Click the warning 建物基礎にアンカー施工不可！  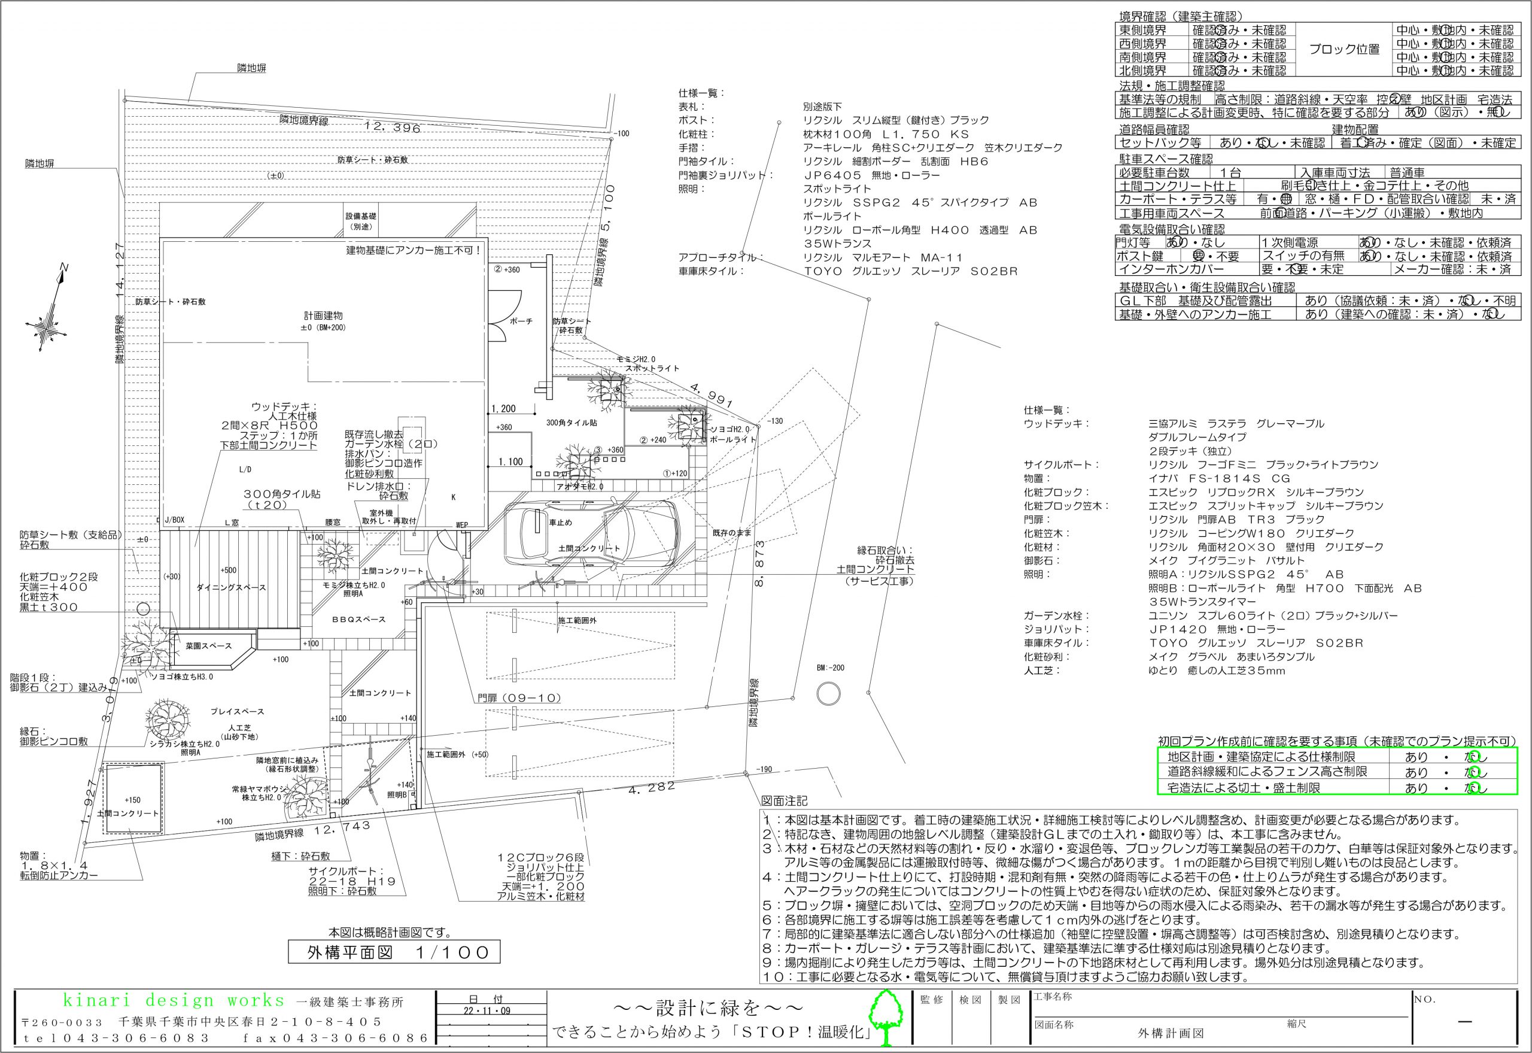(x=414, y=251)
